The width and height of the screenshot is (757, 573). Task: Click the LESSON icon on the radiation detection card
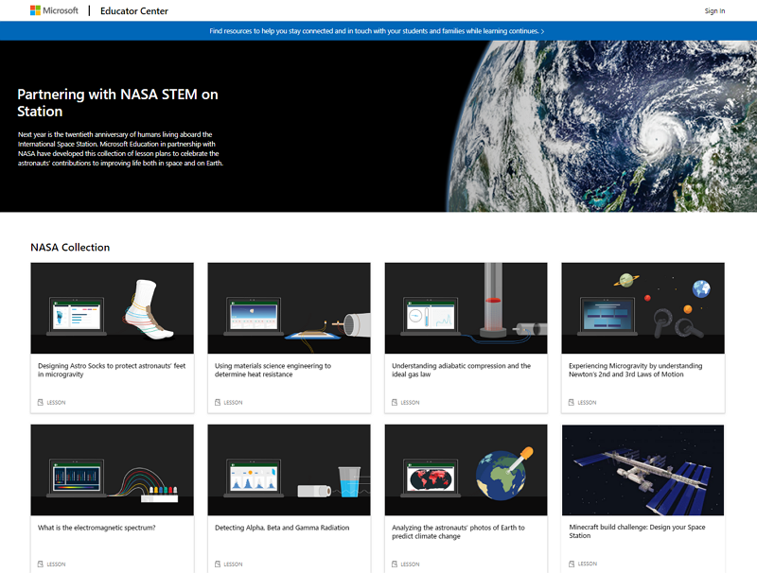coord(217,564)
